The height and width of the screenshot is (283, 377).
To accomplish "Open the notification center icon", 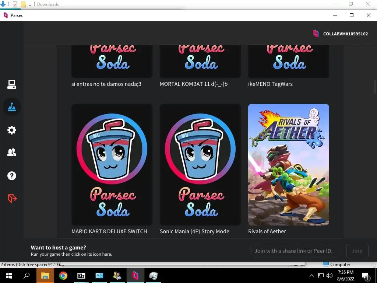I will [366, 276].
